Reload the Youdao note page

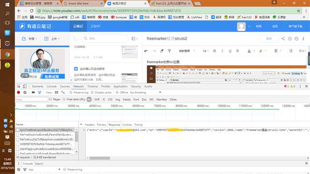(32, 11)
